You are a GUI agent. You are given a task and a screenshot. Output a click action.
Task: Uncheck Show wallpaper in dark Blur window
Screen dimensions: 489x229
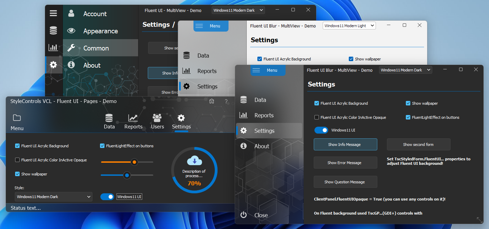(x=408, y=103)
